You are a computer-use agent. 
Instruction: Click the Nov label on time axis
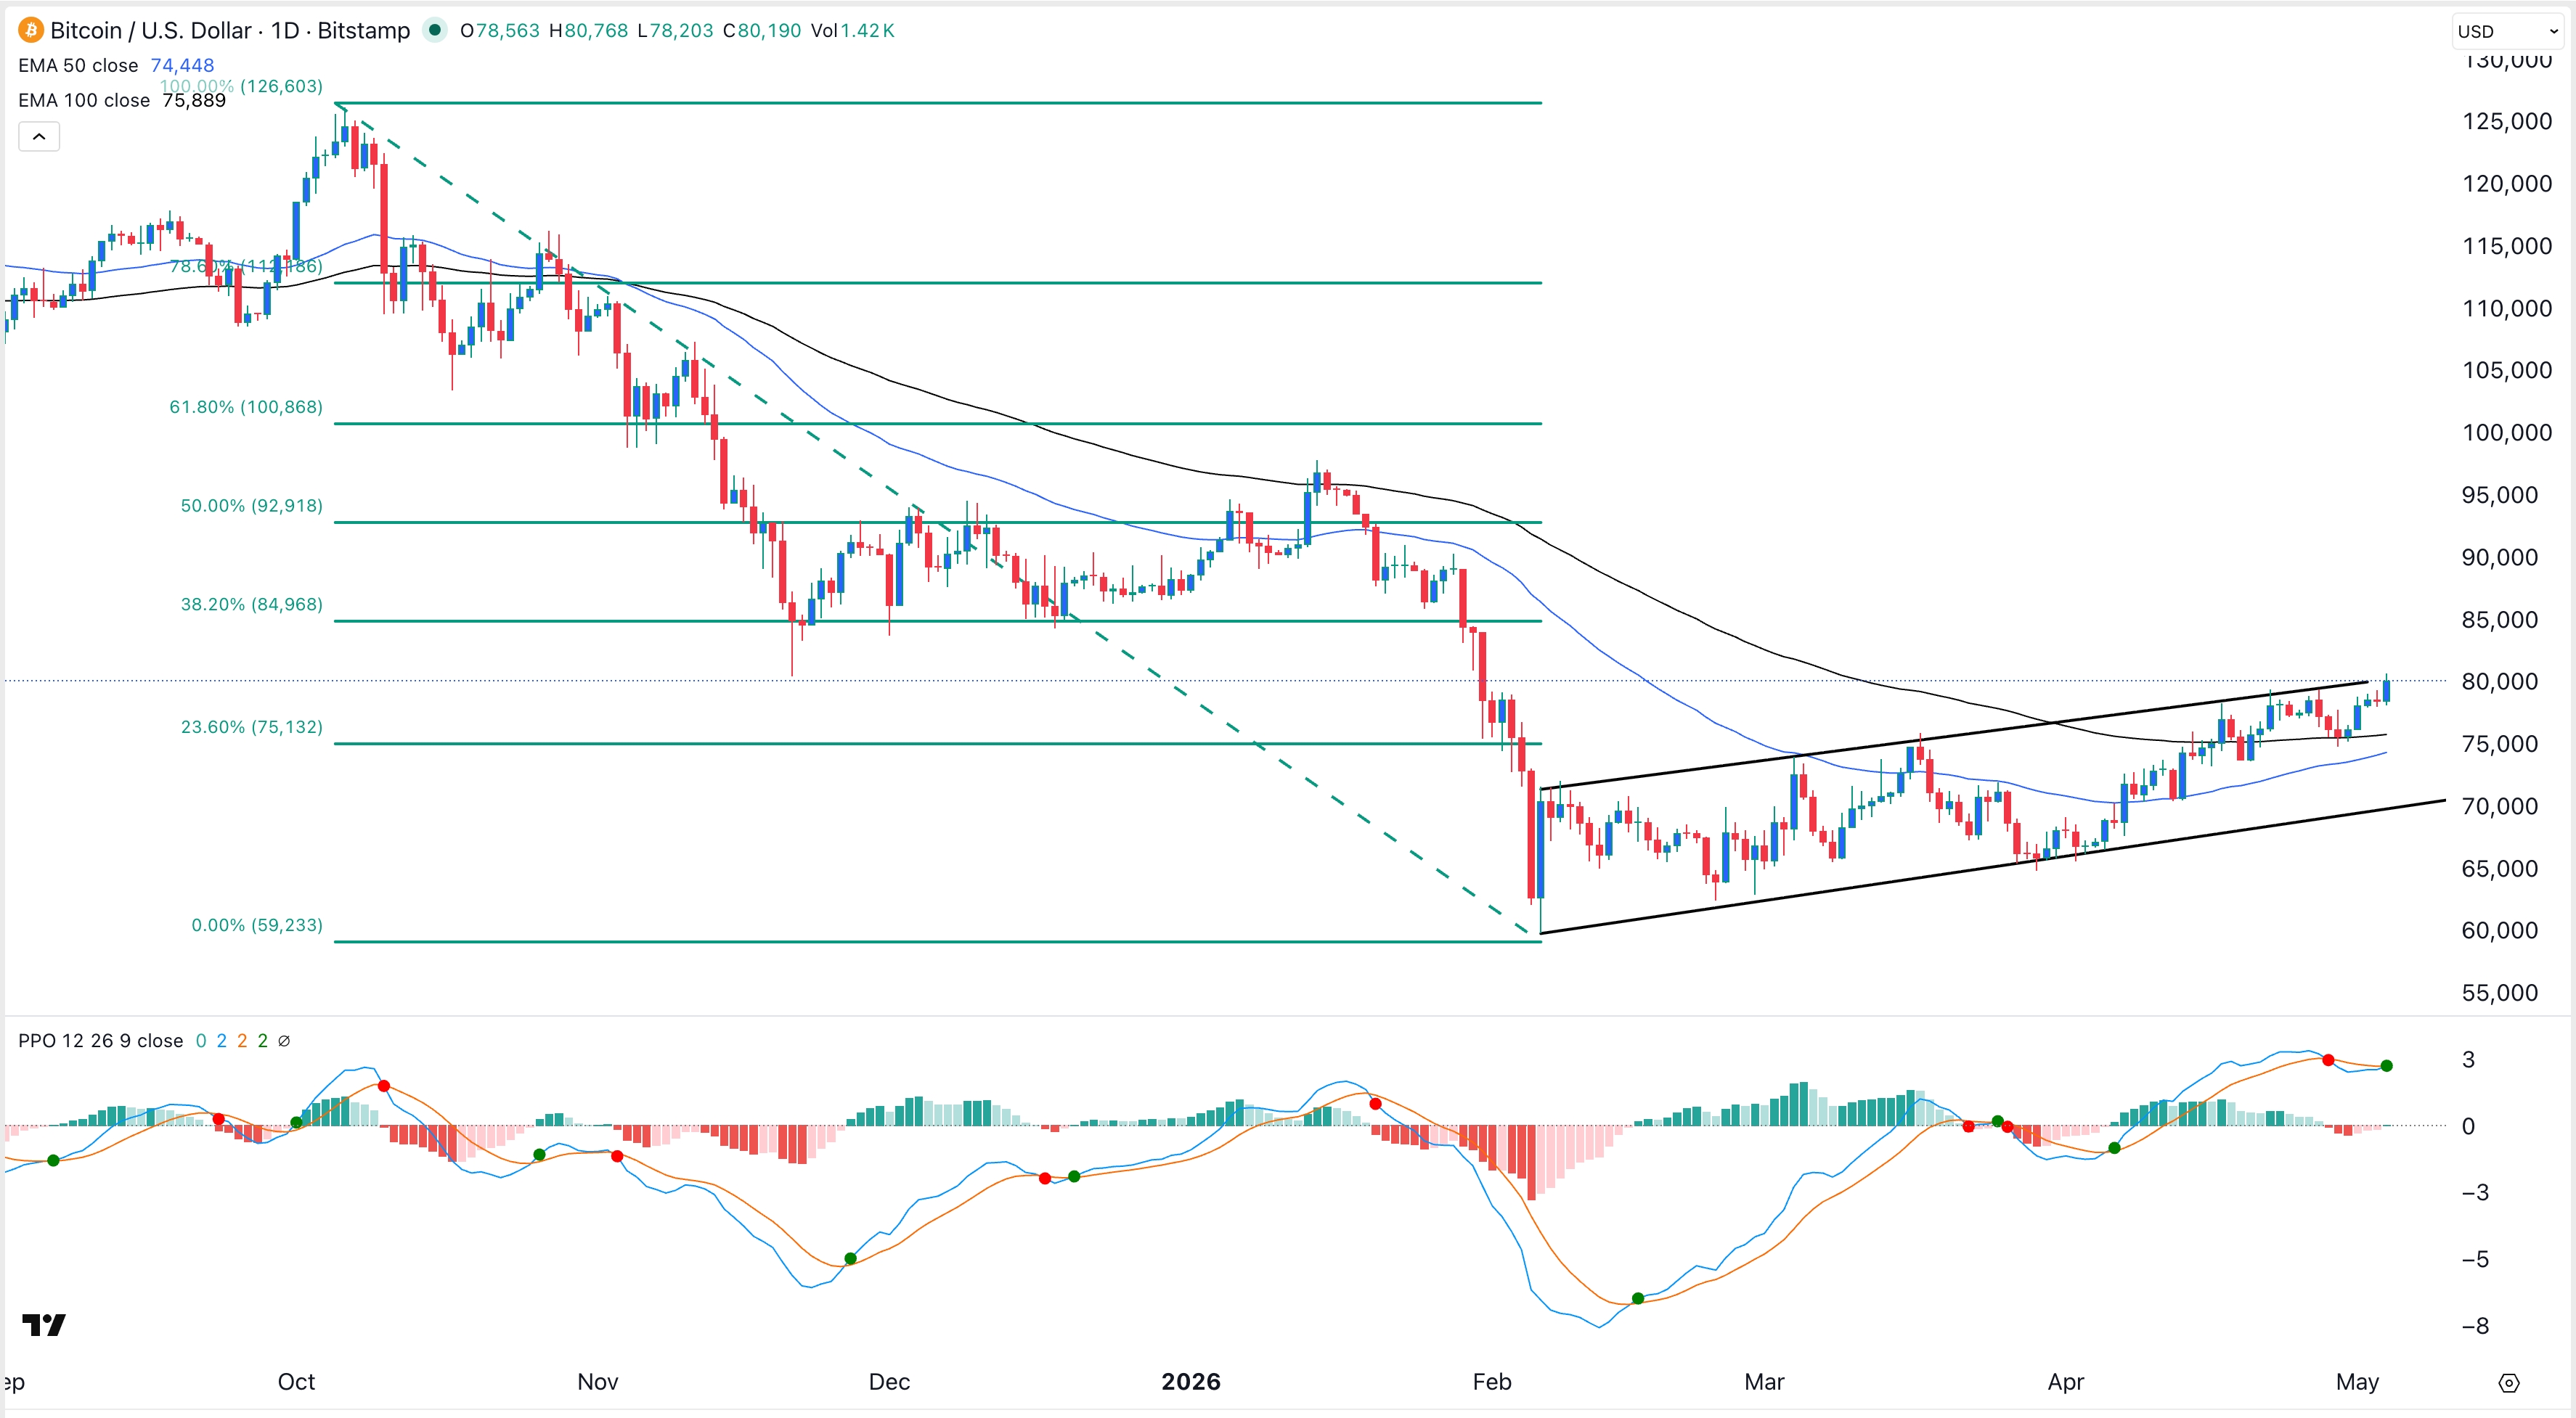pyautogui.click(x=598, y=1383)
